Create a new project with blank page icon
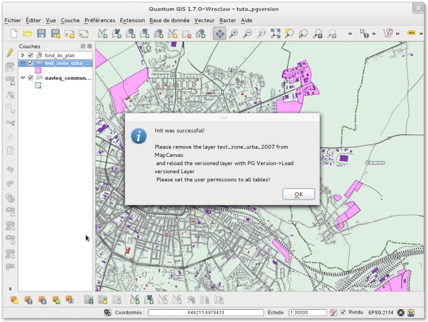This screenshot has width=428, height=322. pos(13,34)
